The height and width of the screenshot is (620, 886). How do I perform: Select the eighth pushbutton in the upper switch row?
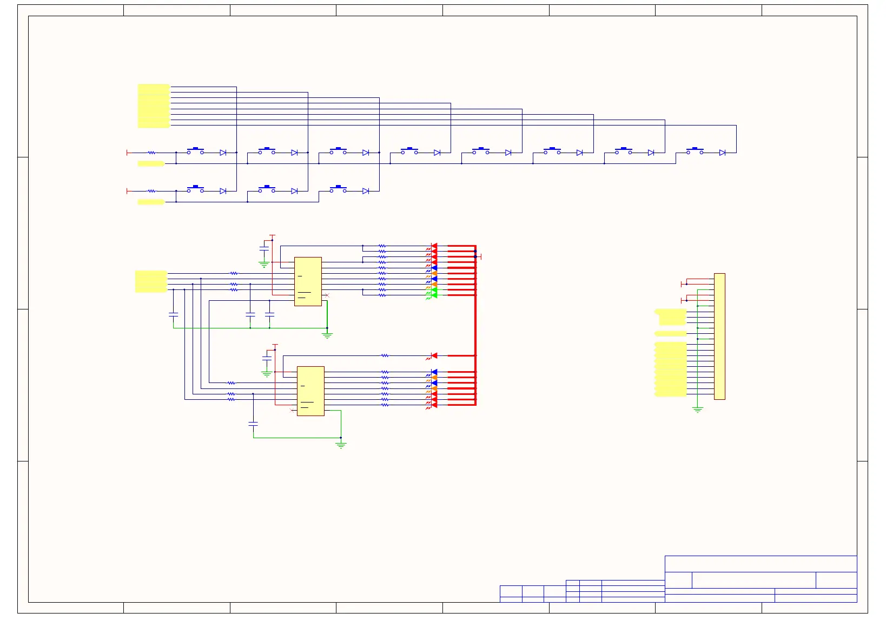695,151
